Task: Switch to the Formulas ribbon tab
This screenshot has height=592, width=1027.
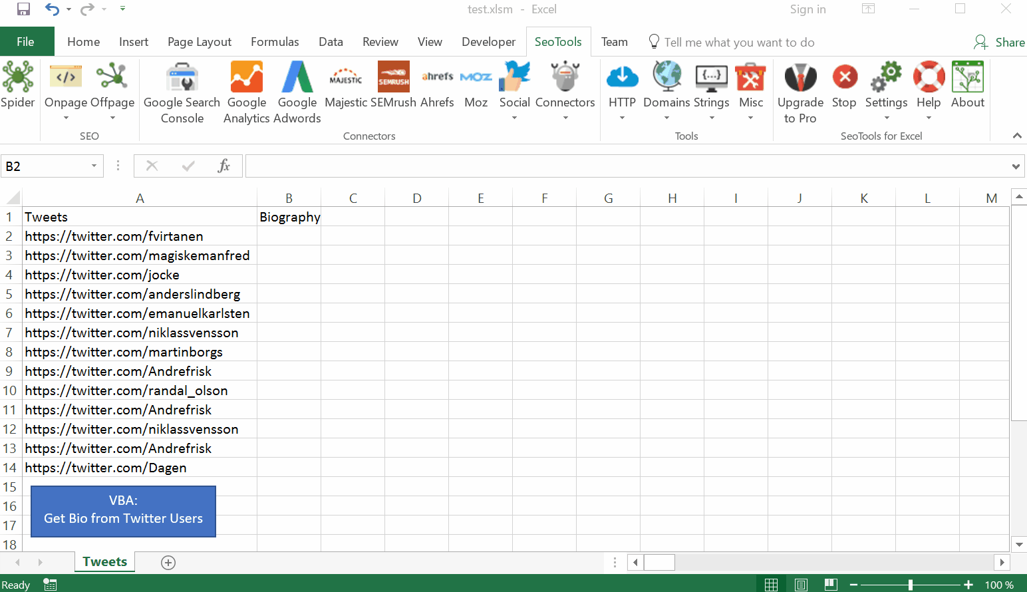Action: (x=275, y=42)
